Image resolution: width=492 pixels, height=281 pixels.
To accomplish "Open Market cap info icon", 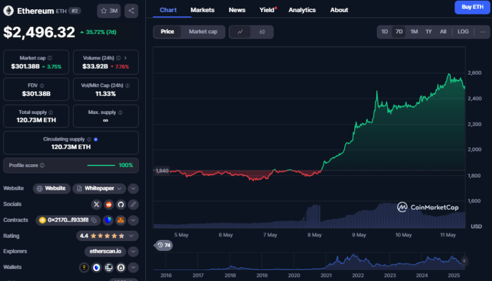I will pos(50,58).
